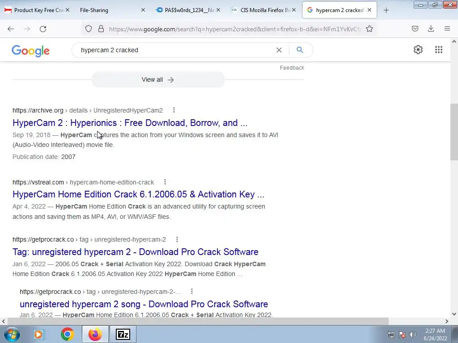The height and width of the screenshot is (343, 458).
Task: Open Action Center flag in tray
Action: point(402,335)
